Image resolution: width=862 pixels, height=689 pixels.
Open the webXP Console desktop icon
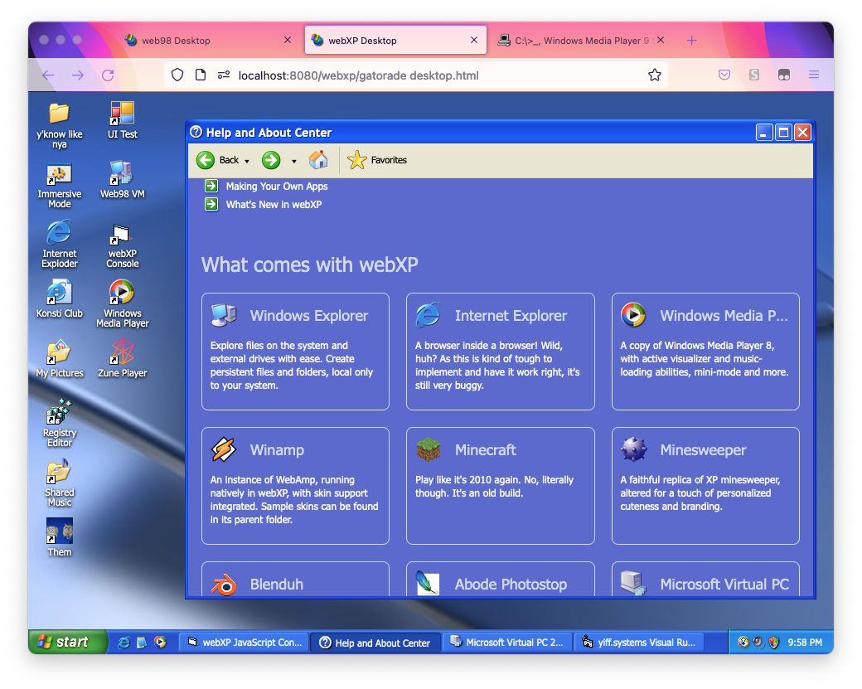point(123,235)
